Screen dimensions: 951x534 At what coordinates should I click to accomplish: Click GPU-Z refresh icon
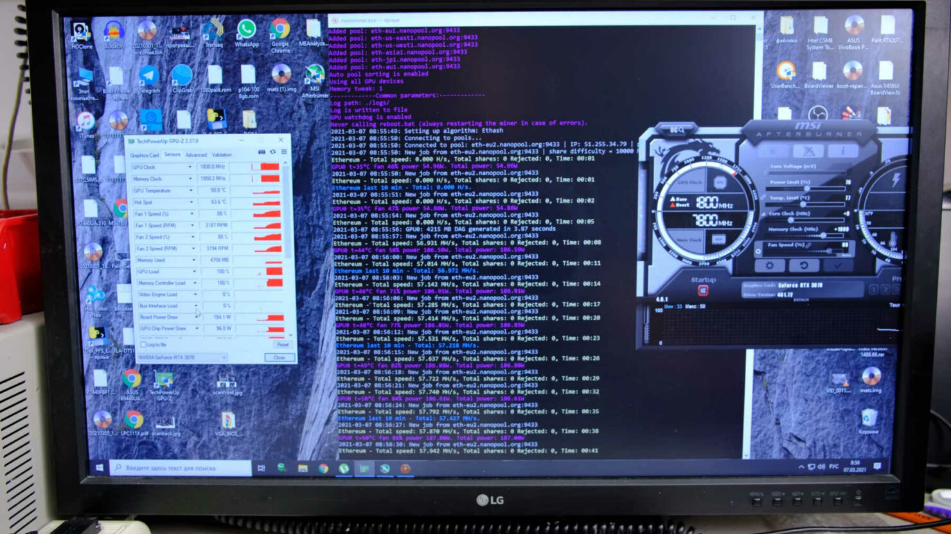coord(272,152)
